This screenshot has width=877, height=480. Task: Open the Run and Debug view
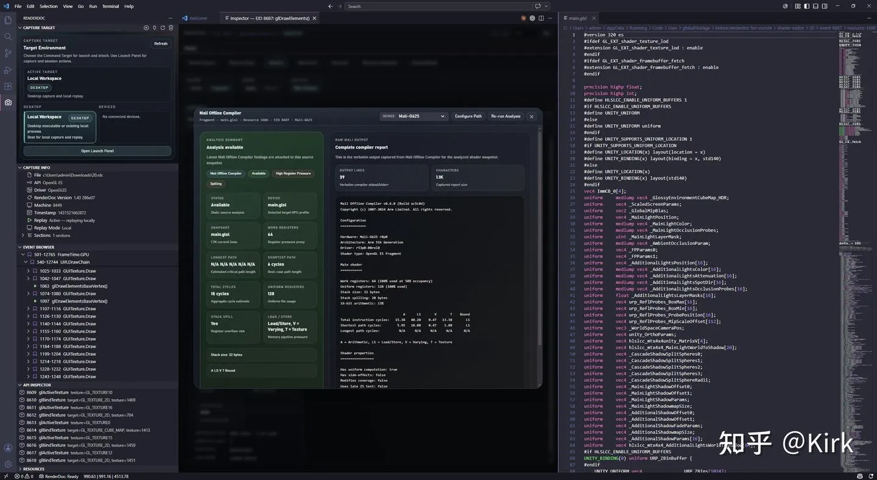pos(8,69)
